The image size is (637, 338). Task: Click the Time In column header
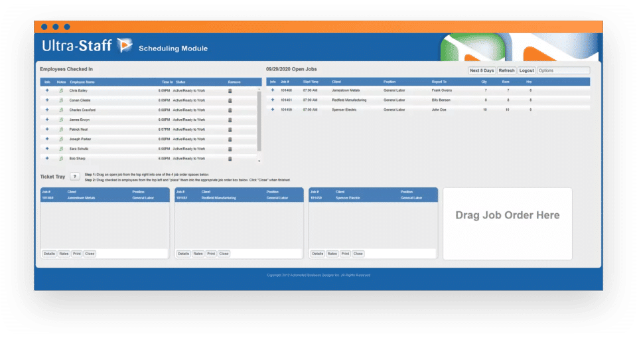coord(167,82)
